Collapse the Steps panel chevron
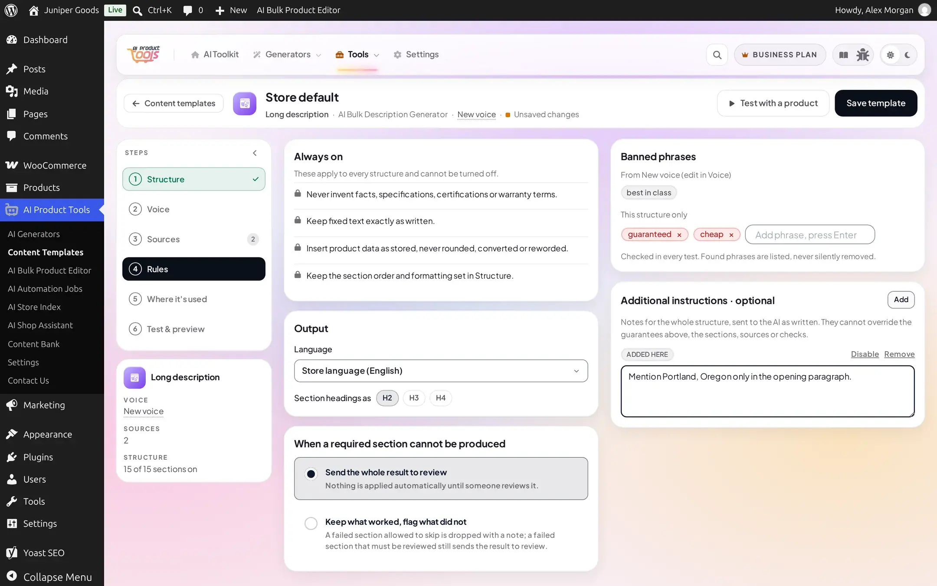 [255, 153]
